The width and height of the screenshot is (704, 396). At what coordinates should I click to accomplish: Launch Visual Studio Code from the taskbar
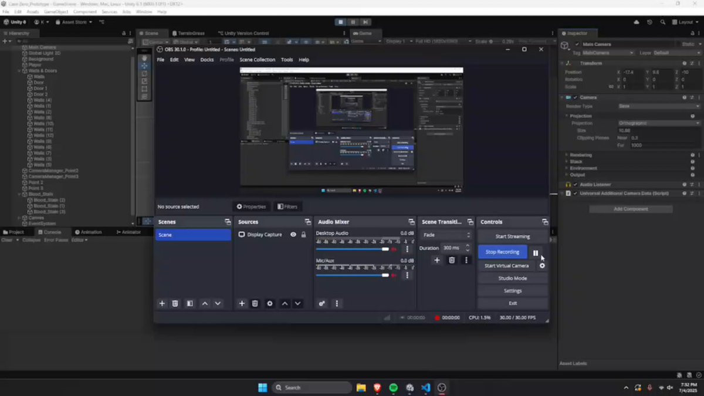click(x=426, y=387)
